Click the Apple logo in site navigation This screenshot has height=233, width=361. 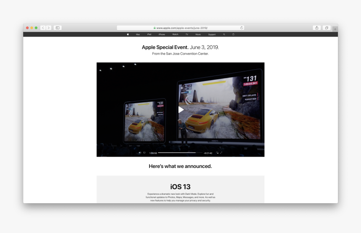128,34
